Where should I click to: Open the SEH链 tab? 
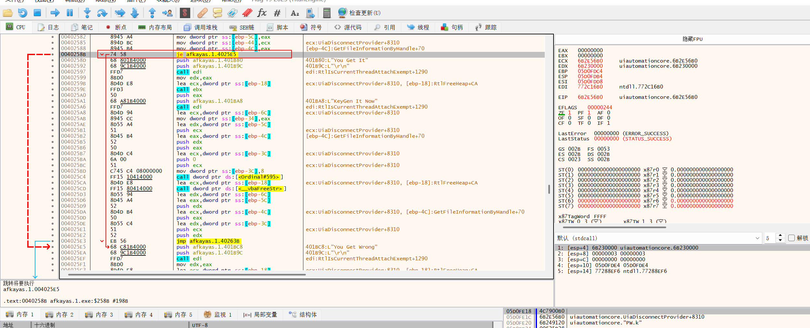point(242,28)
